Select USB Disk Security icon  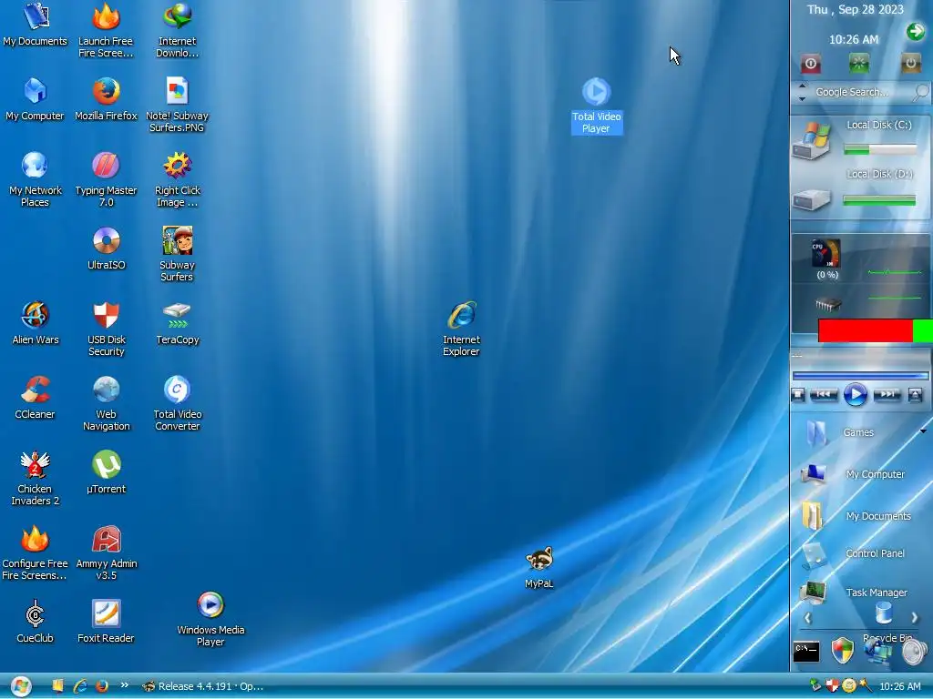point(106,329)
